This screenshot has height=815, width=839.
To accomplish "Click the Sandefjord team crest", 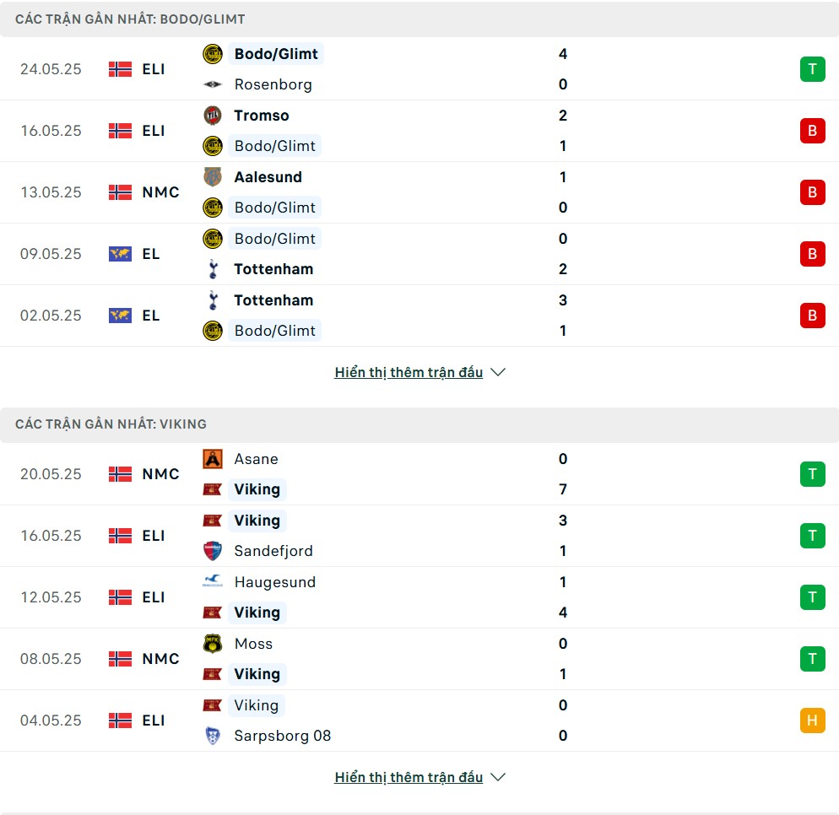I will coord(213,551).
